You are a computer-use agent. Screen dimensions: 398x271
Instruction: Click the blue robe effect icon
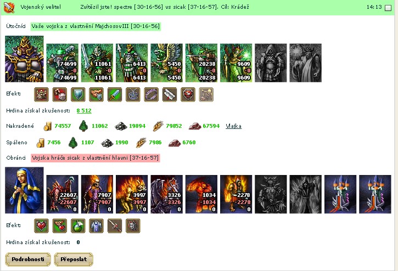[x=97, y=225]
